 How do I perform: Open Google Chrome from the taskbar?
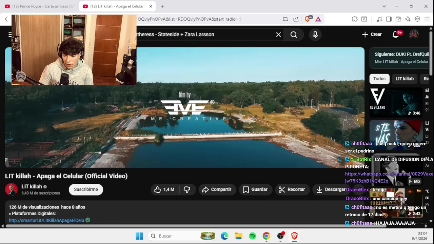[267, 236]
